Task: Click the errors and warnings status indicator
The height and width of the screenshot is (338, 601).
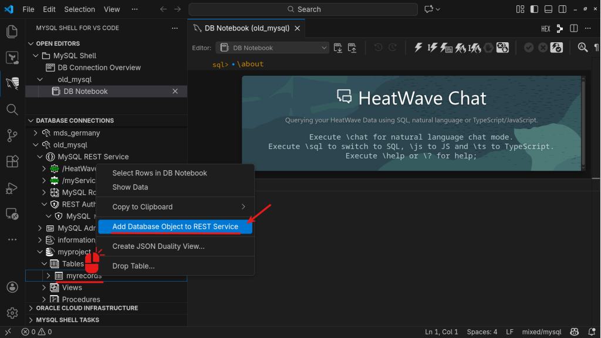Action: point(36,332)
